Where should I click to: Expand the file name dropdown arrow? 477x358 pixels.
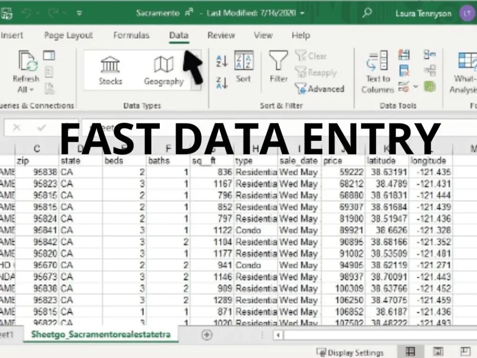302,13
